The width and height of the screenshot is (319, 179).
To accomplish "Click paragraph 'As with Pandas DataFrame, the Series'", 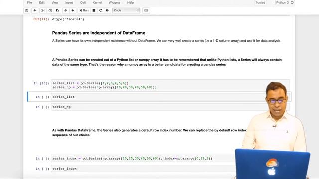I will point(150,133).
